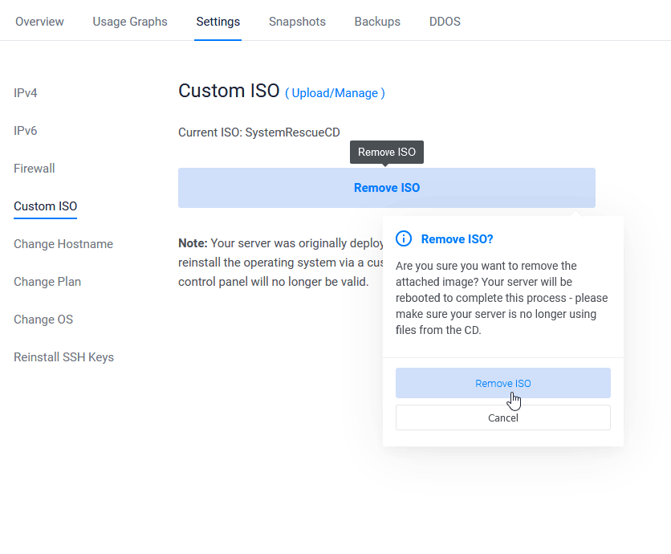Select IPv4 in settings sidebar
Viewport: 671px width, 554px height.
click(x=26, y=93)
